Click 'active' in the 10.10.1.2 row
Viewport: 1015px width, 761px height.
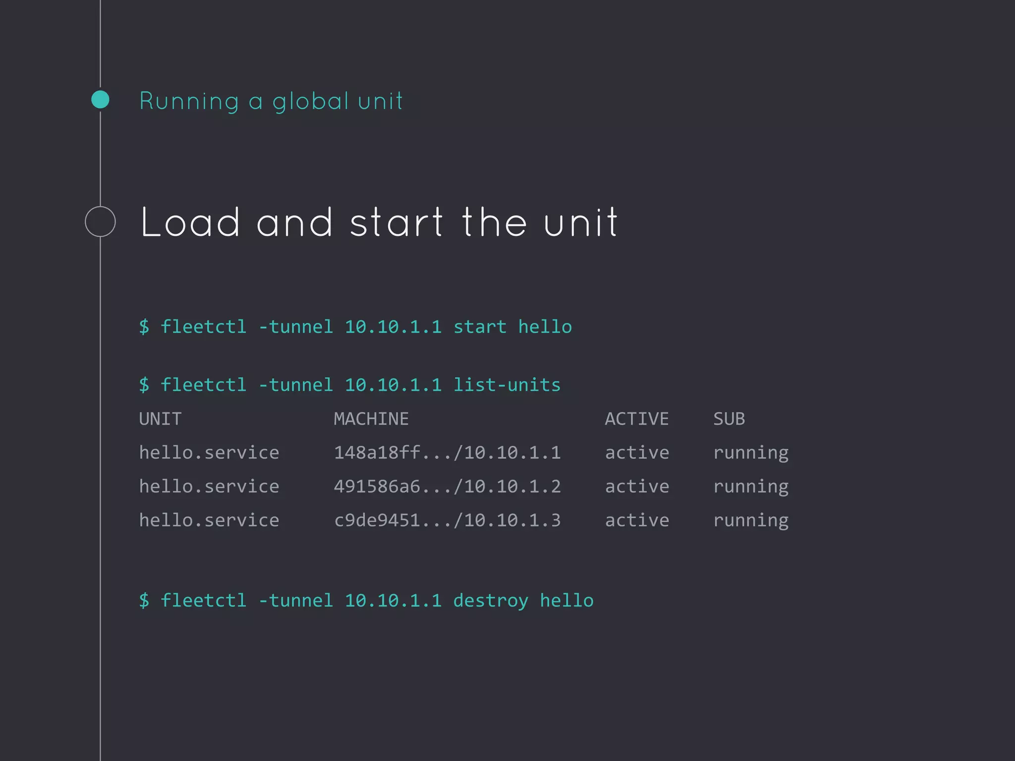(637, 486)
